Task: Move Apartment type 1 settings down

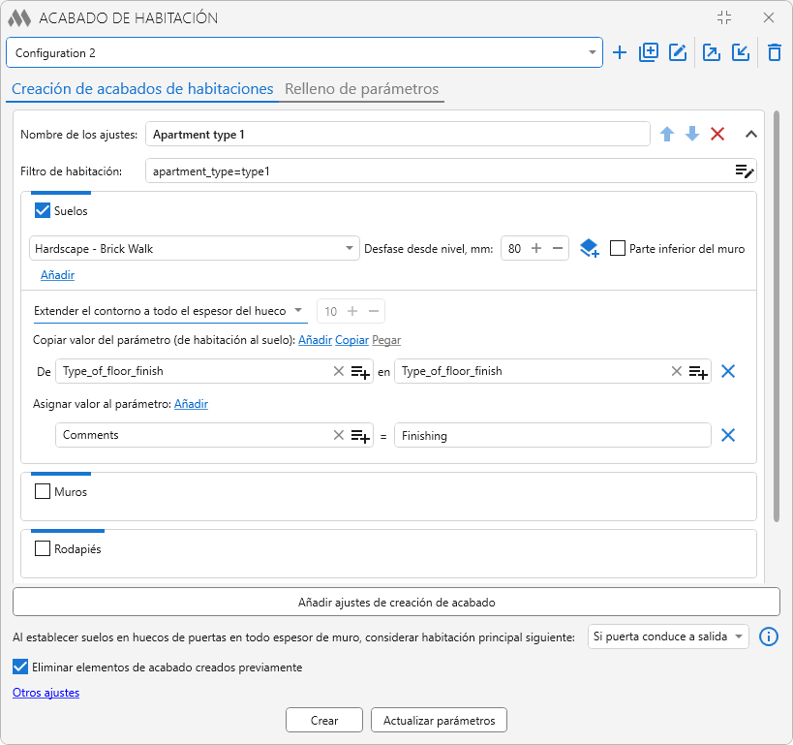Action: coord(692,134)
